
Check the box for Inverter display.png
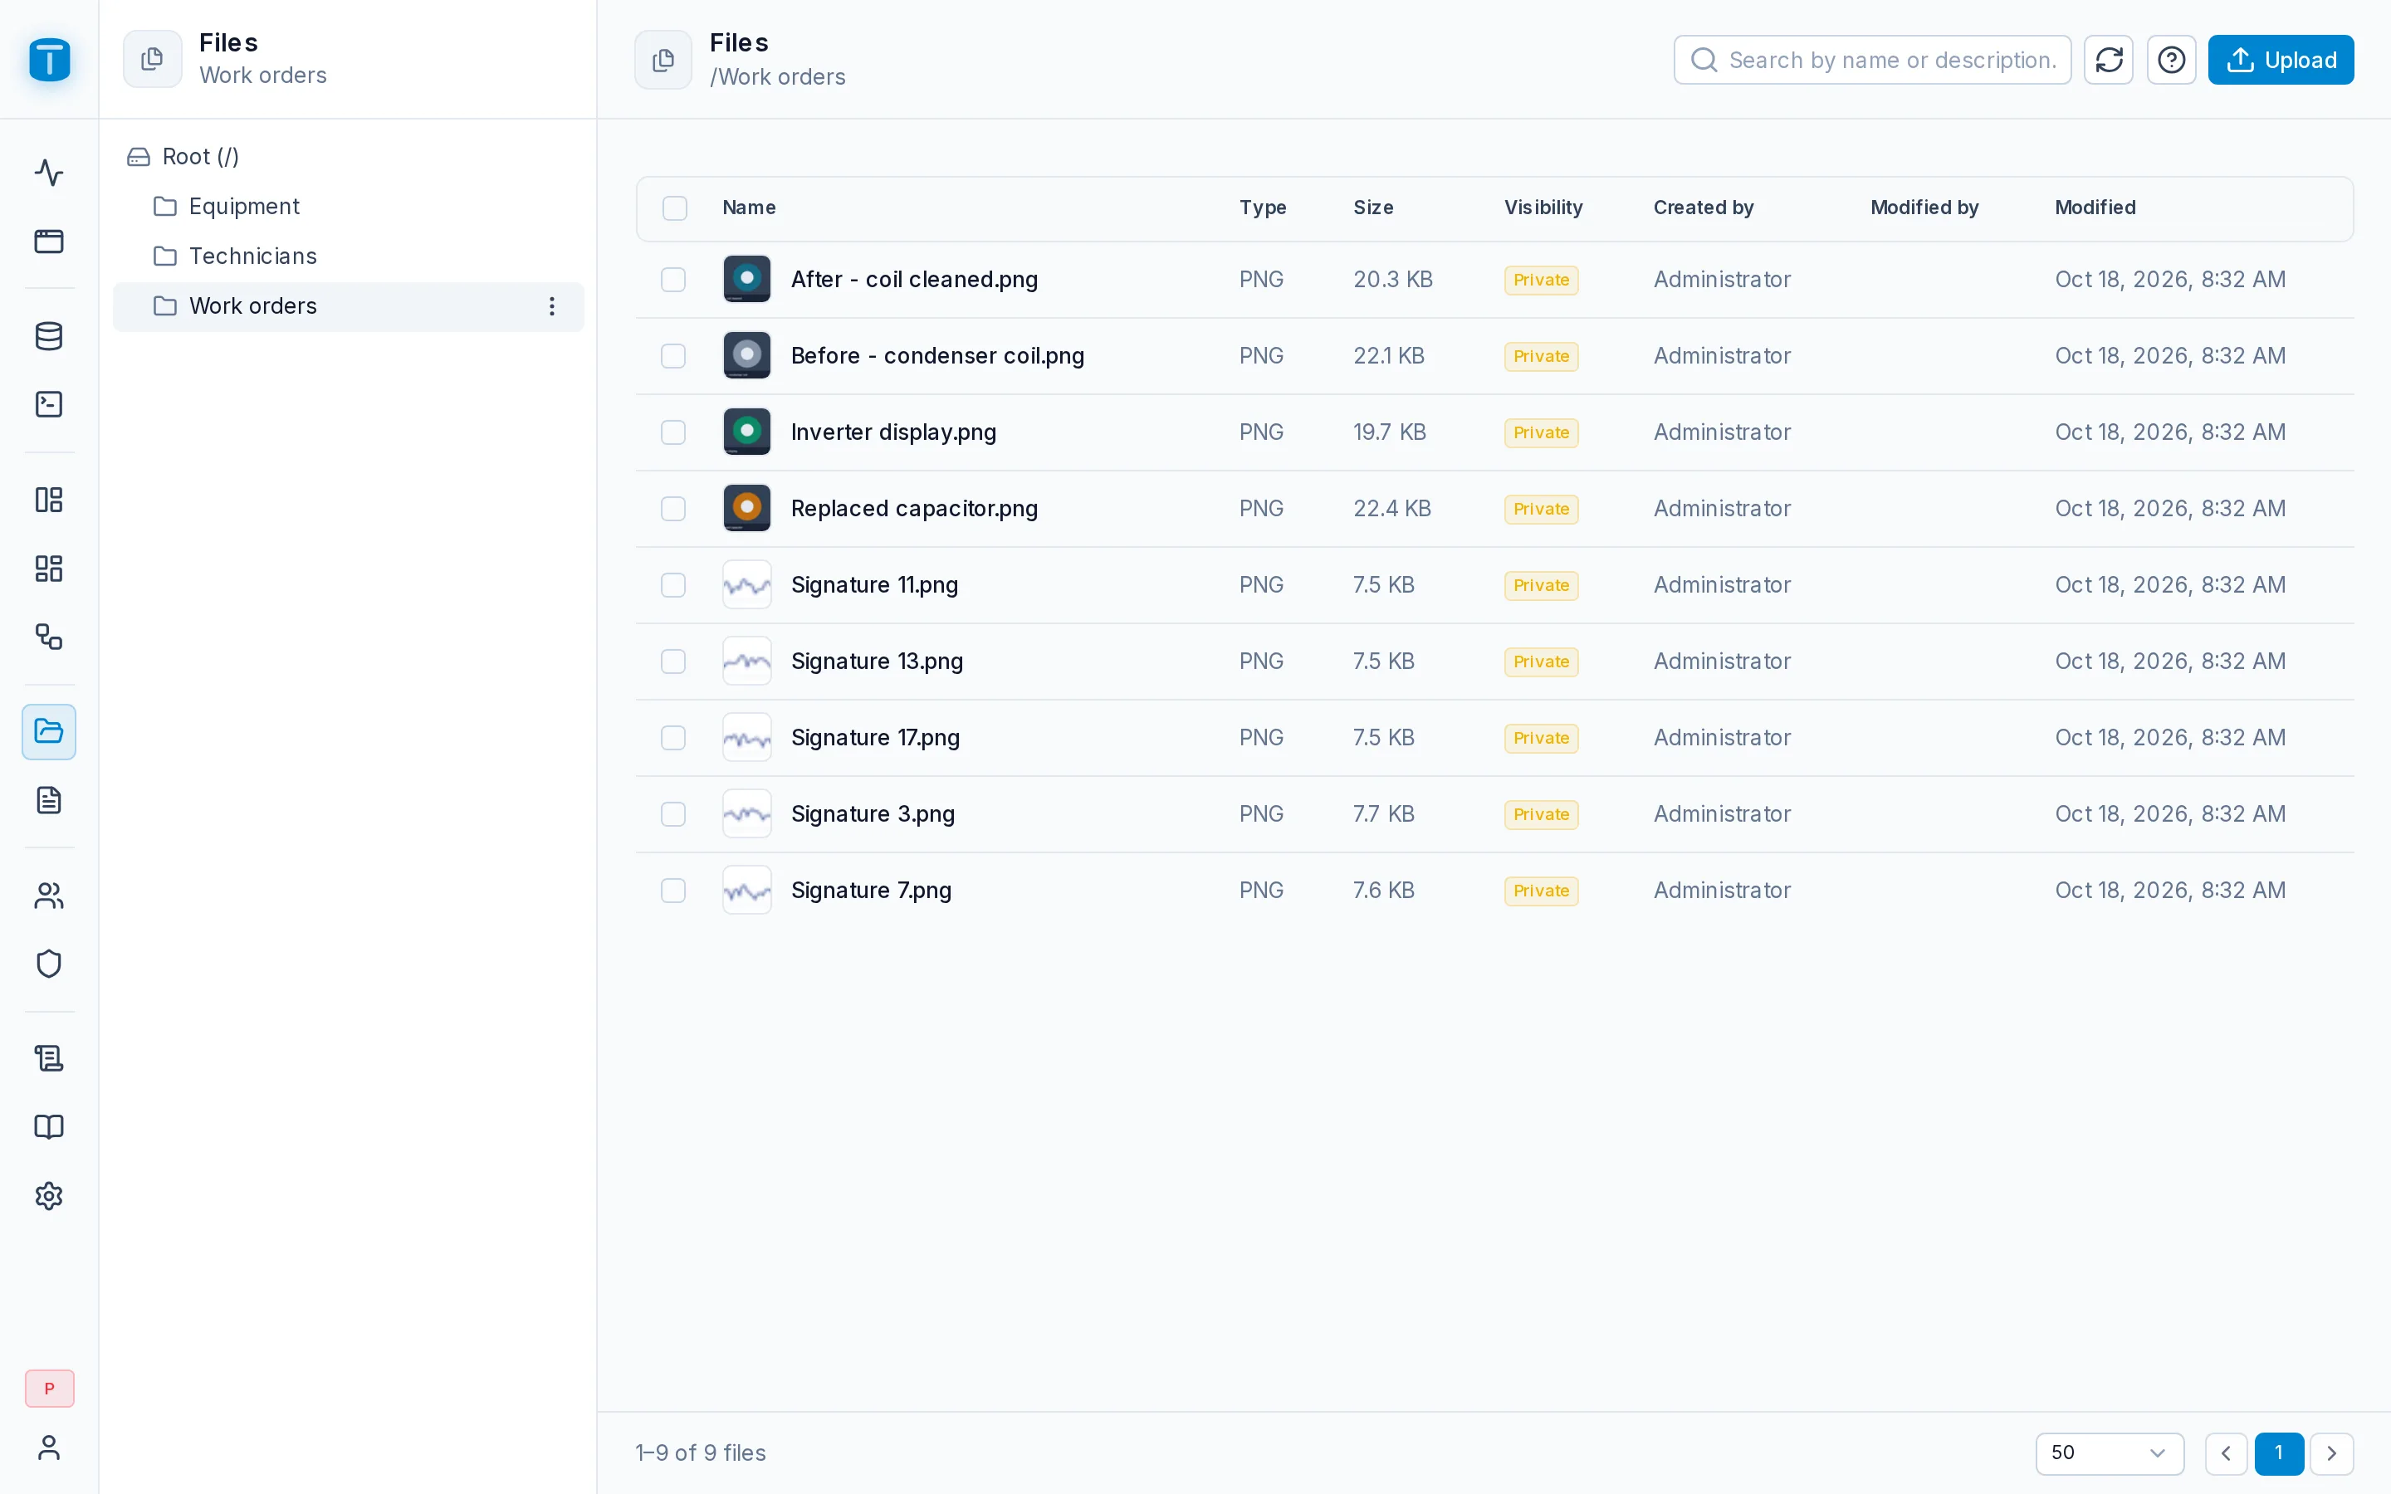672,432
